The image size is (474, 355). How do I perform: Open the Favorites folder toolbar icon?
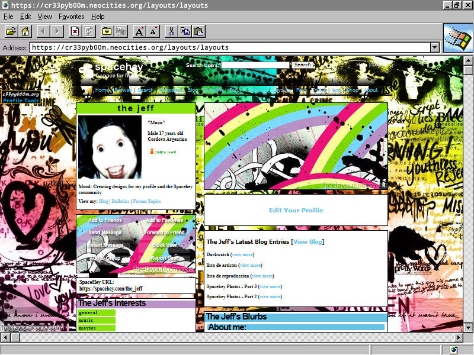click(107, 31)
